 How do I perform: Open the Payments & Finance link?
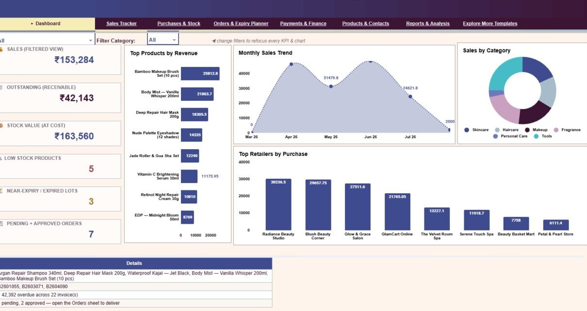(x=303, y=23)
